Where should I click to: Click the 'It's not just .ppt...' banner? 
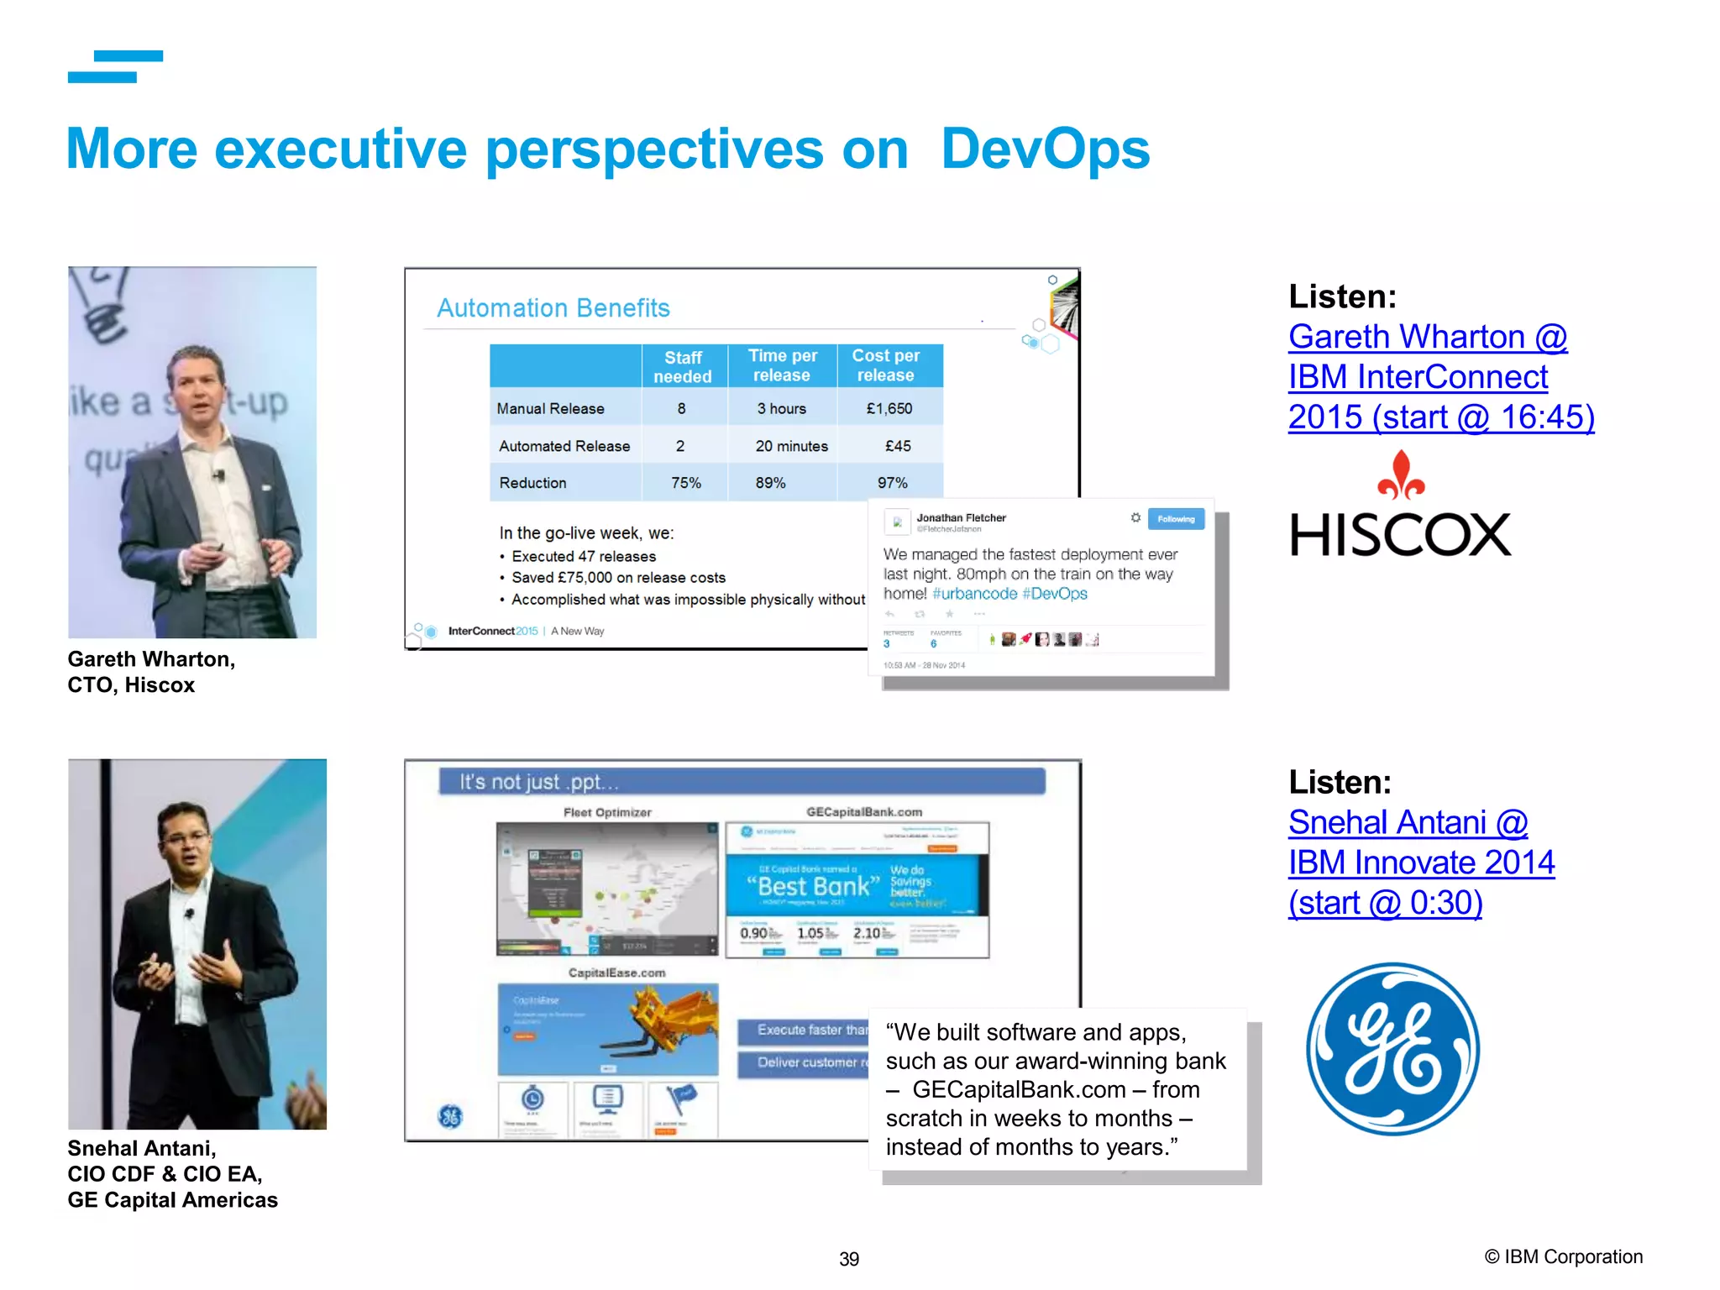pos(742,782)
